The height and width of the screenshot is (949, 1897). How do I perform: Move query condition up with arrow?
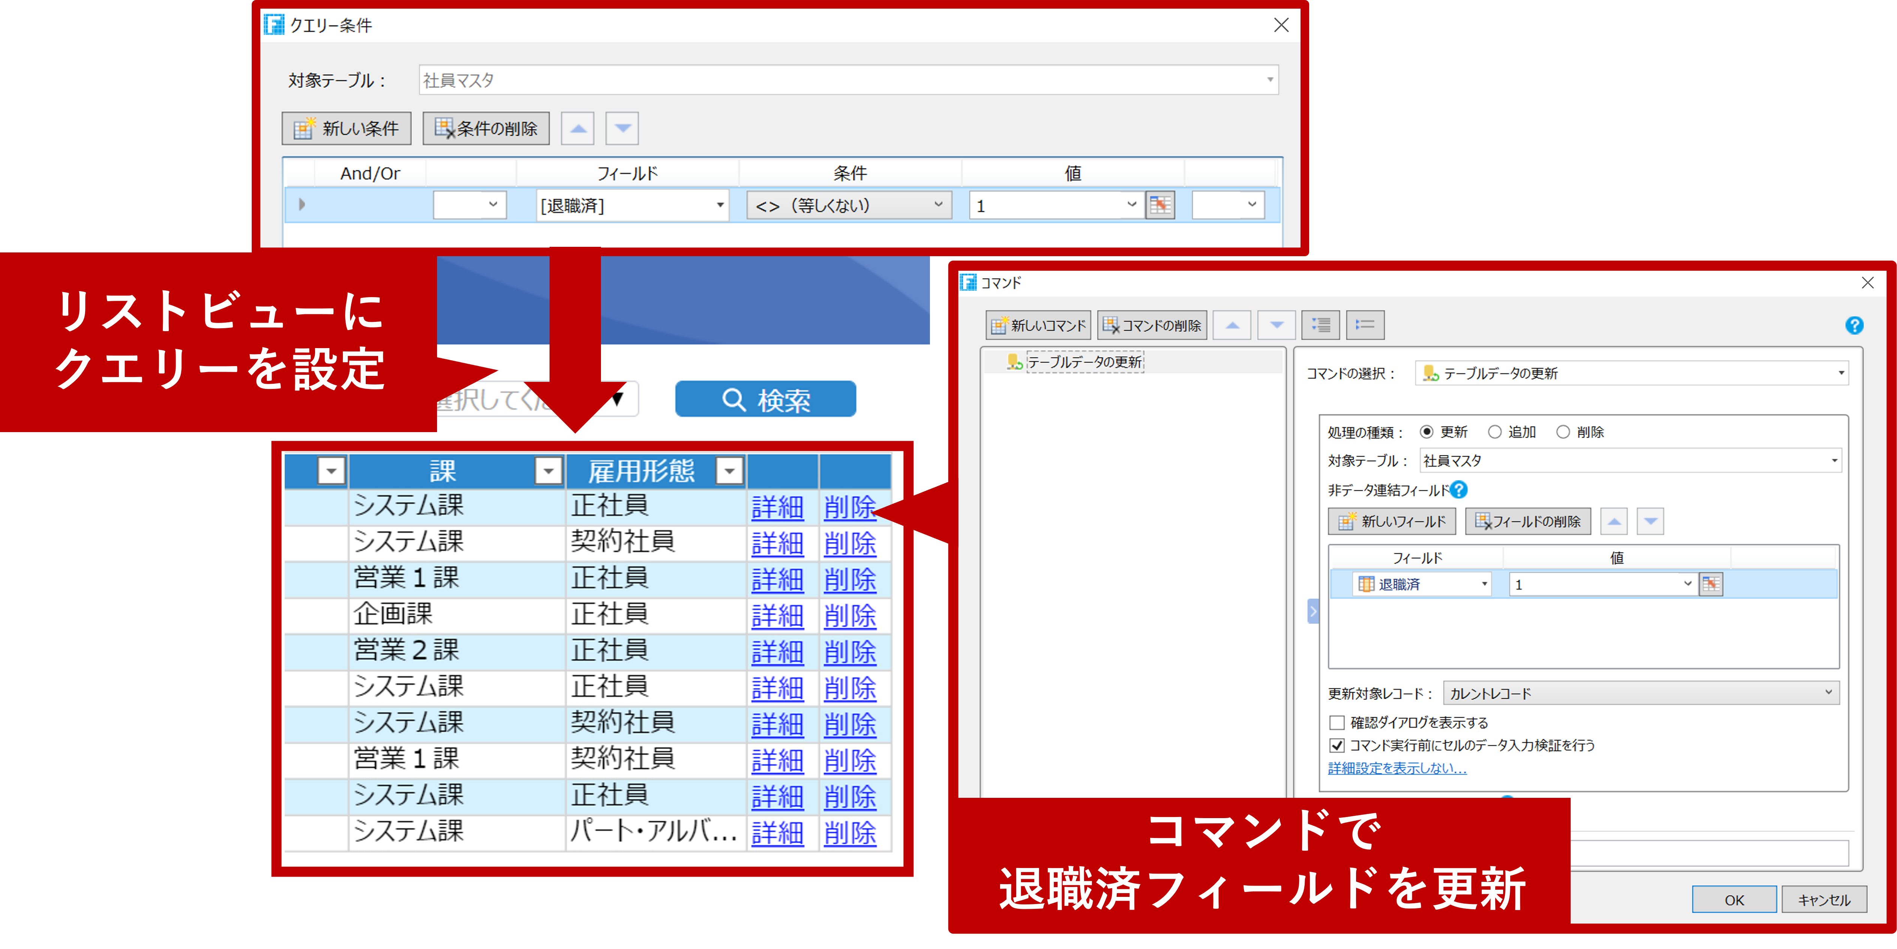point(578,129)
